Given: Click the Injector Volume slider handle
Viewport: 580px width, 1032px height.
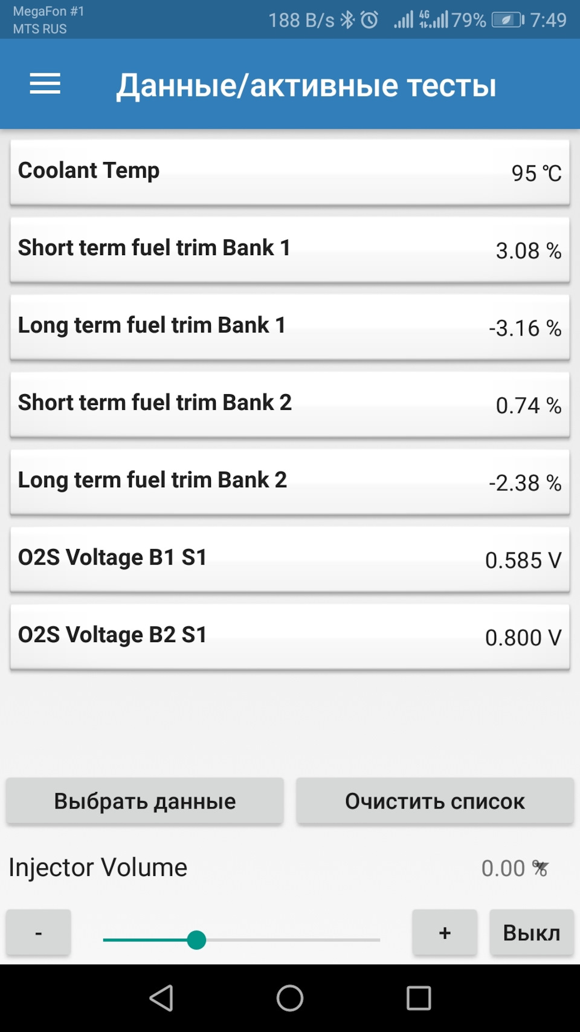Looking at the screenshot, I should click(196, 940).
